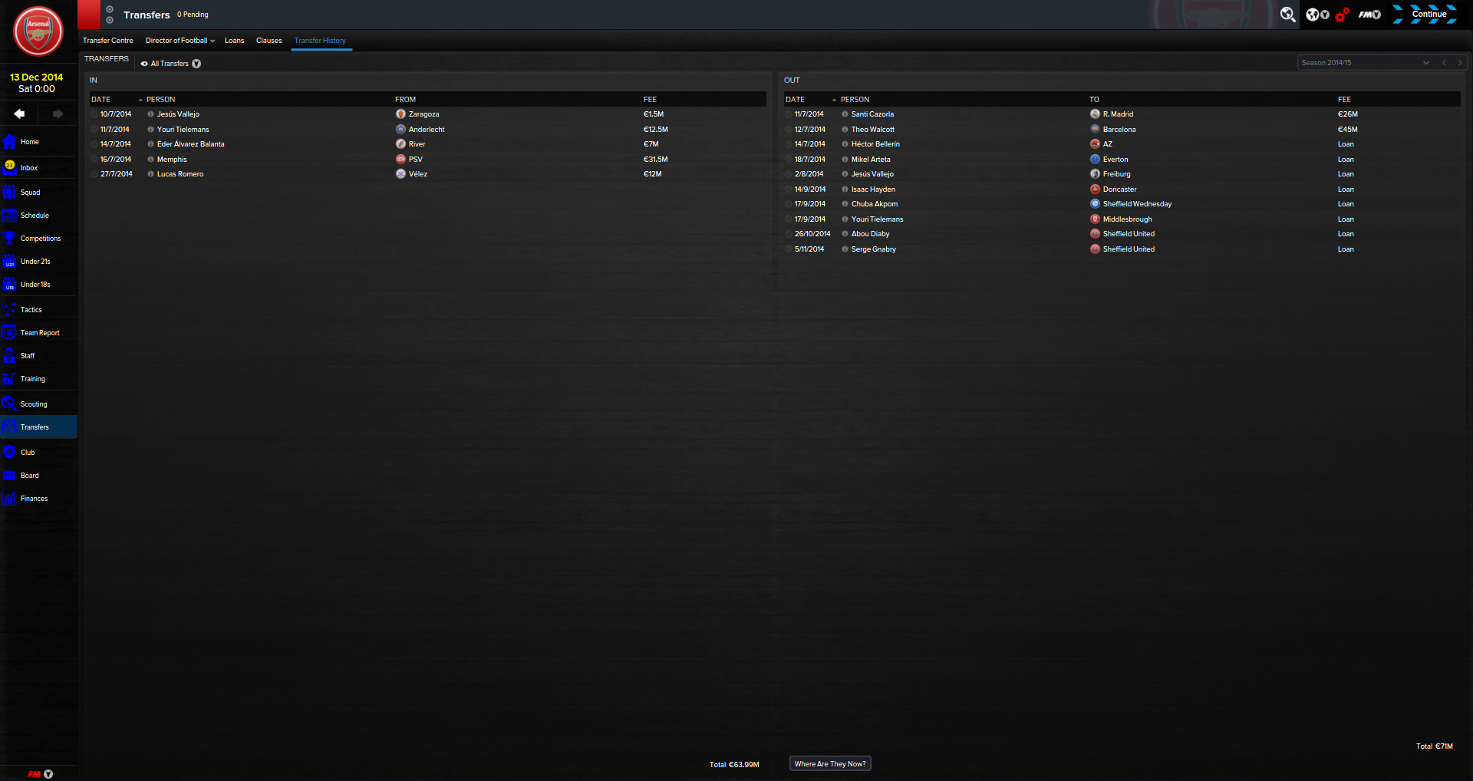Click the Arsenal club badge
The height and width of the screenshot is (781, 1473).
(38, 31)
